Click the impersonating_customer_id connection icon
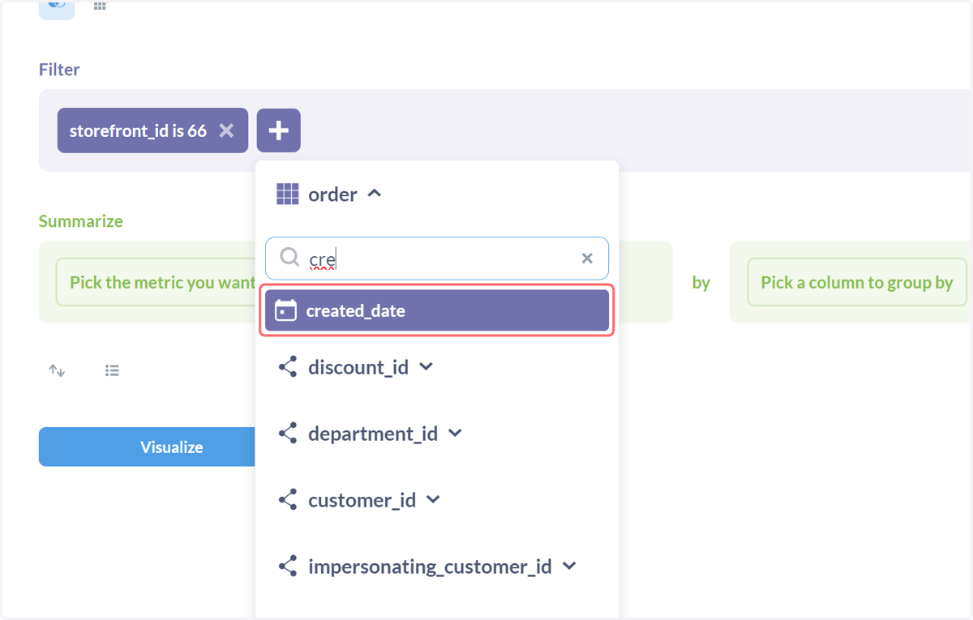973x620 pixels. pos(288,567)
